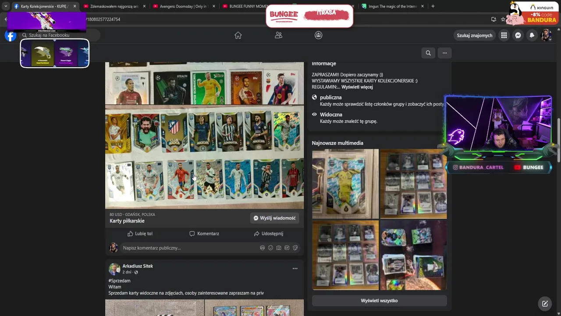Open group more options three dots
Screen dimensions: 561x316
pyautogui.click(x=444, y=53)
